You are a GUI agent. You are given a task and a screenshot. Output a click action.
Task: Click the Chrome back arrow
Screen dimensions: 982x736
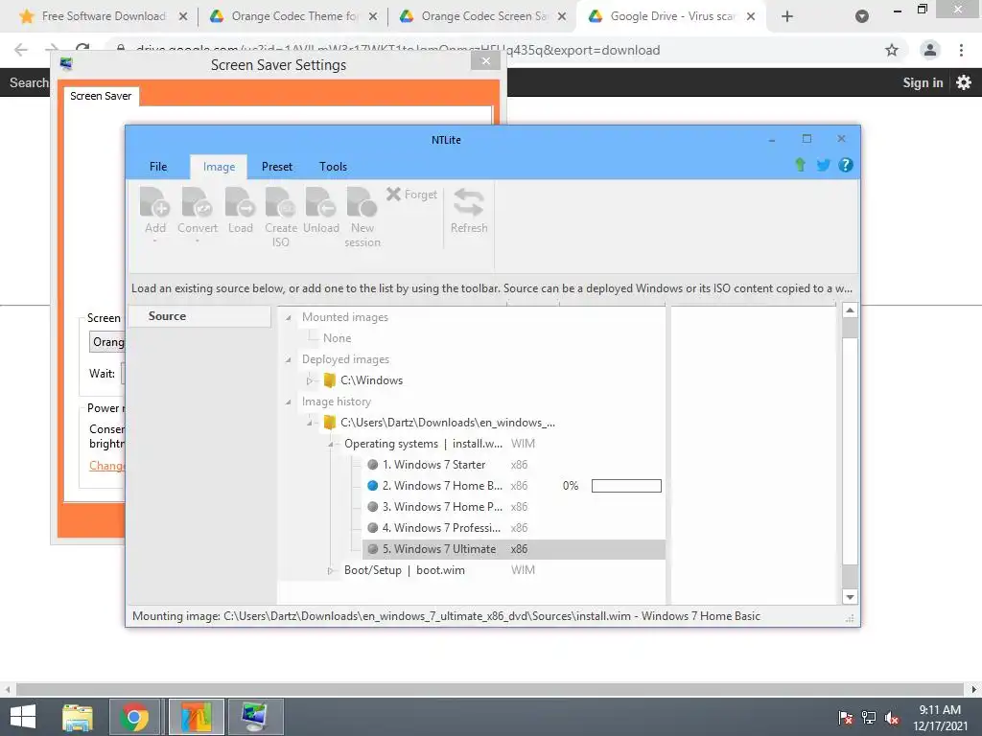point(21,50)
